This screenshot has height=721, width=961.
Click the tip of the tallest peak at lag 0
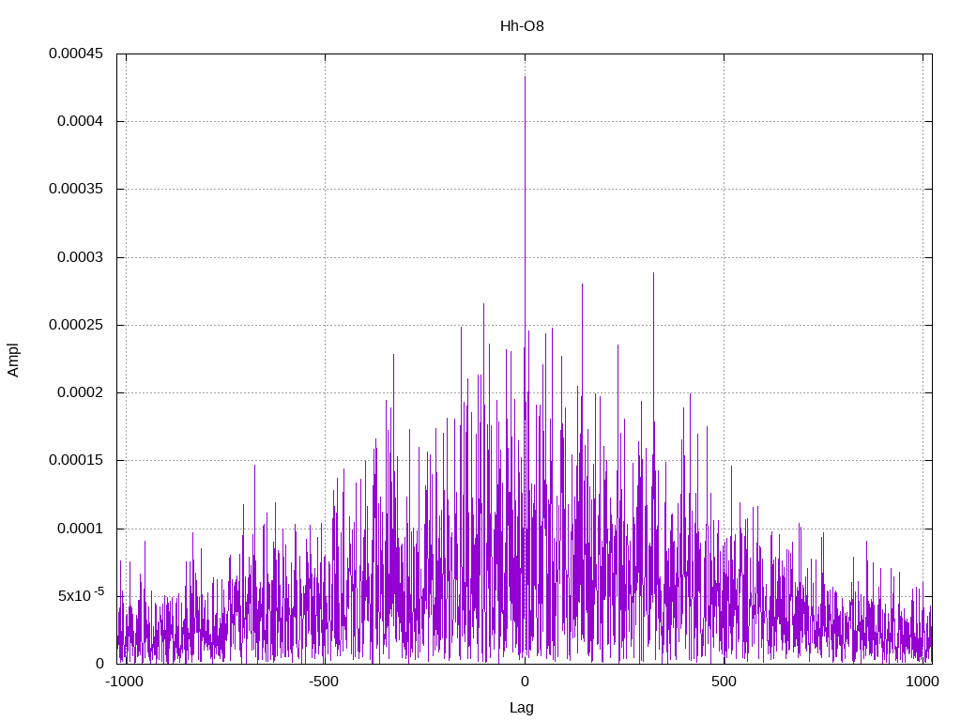tap(525, 77)
